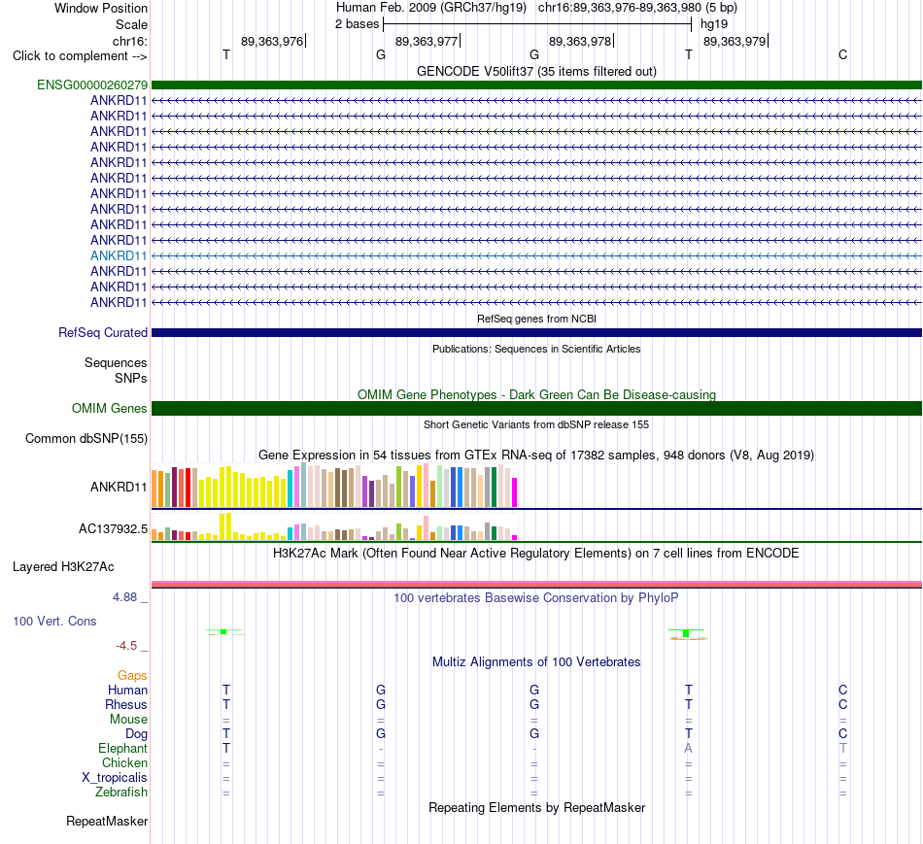Select the 'Sequences' track label
This screenshot has height=844, width=923.
[x=116, y=362]
